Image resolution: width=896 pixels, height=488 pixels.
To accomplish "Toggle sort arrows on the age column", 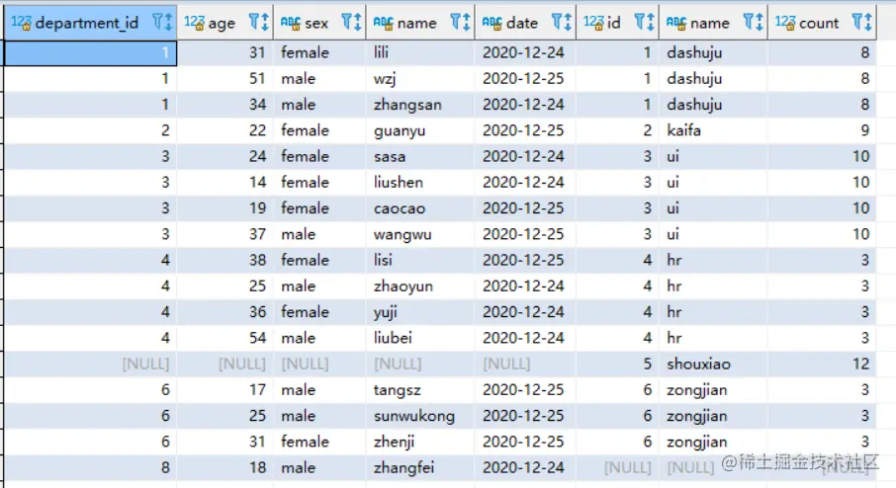I will click(x=265, y=23).
